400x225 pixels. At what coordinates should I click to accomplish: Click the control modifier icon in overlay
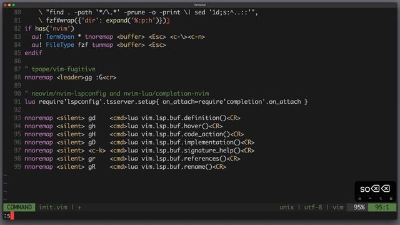pyautogui.click(x=370, y=198)
